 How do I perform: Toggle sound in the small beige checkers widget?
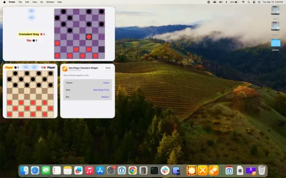(26, 67)
